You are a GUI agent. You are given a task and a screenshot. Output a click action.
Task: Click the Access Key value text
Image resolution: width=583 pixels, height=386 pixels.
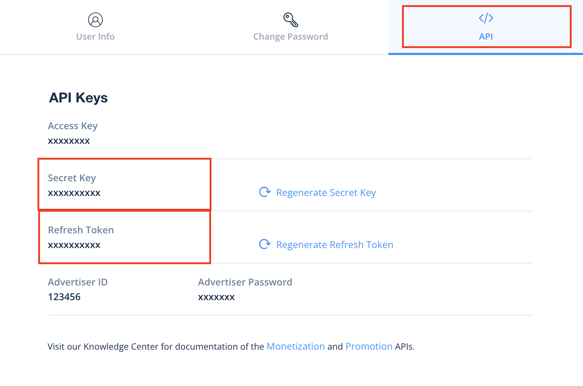(x=69, y=141)
